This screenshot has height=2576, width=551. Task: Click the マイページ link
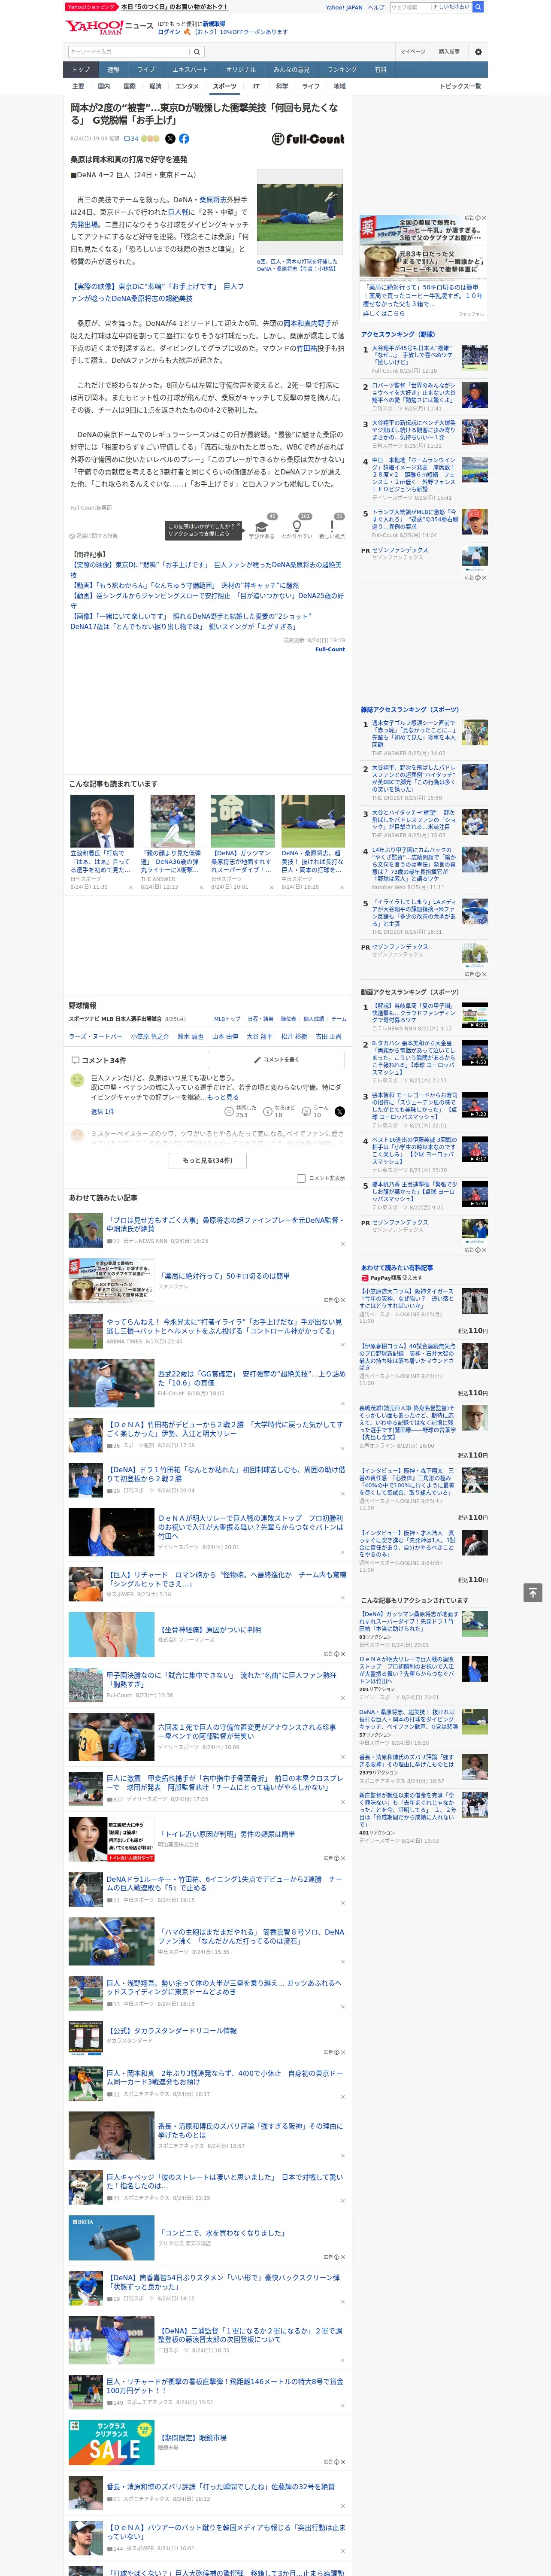413,52
